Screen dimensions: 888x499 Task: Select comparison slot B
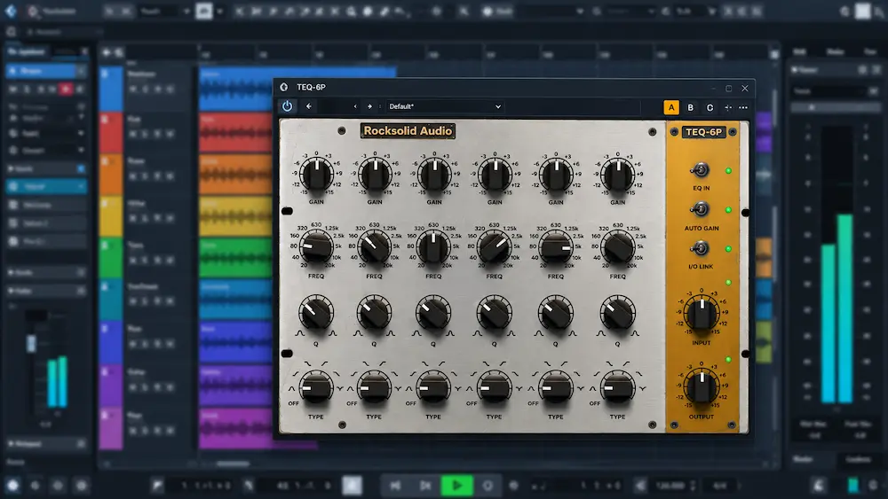tap(690, 107)
